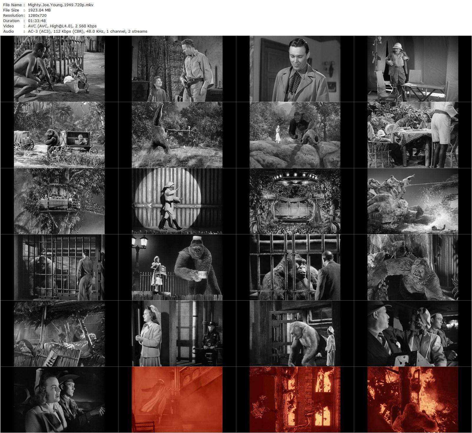Select the man in polka dot scarf frame
472x433 pixels.
coord(295,69)
